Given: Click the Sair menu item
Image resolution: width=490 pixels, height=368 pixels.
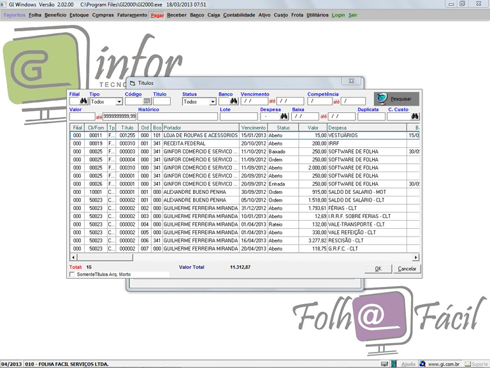Looking at the screenshot, I should 353,15.
